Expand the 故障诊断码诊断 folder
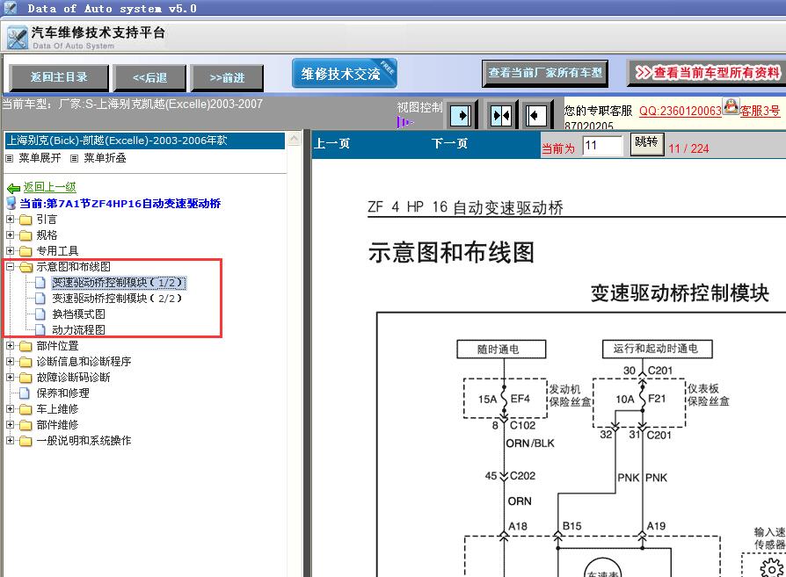 (10, 377)
